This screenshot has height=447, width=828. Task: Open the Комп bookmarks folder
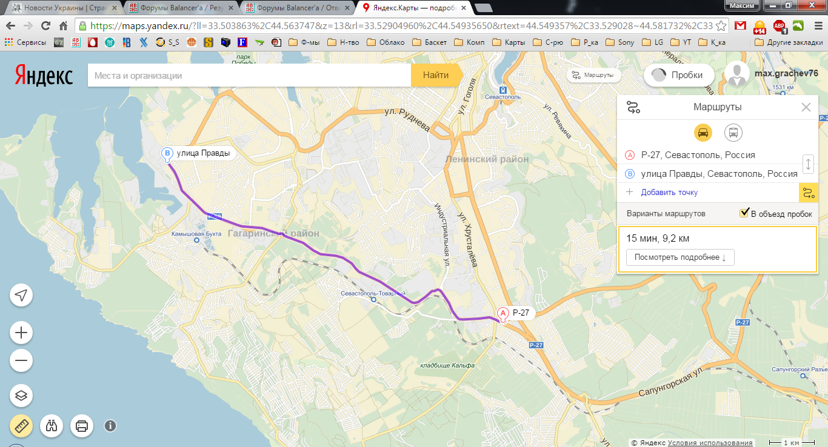tap(469, 42)
